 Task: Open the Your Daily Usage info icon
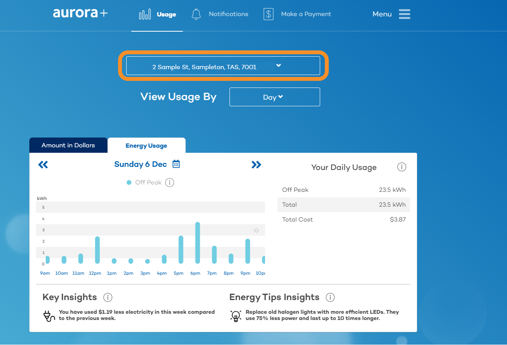pos(401,167)
